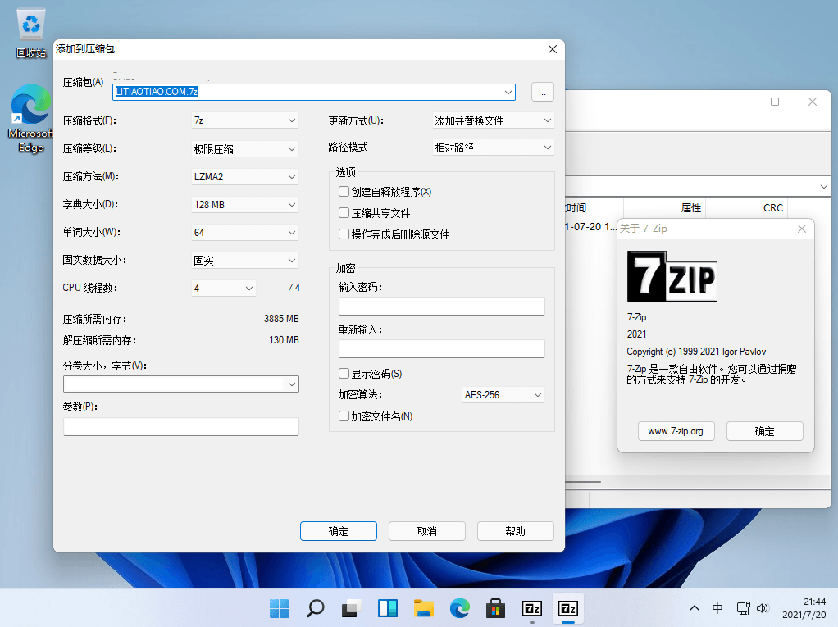Open 单词大小 dropdown showing 64
The image size is (838, 627).
coord(245,232)
